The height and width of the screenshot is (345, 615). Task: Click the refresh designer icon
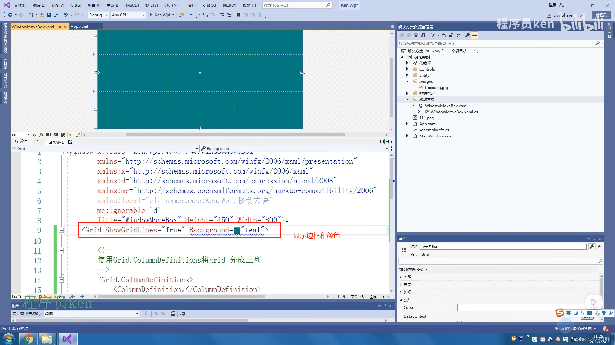[x=34, y=135]
